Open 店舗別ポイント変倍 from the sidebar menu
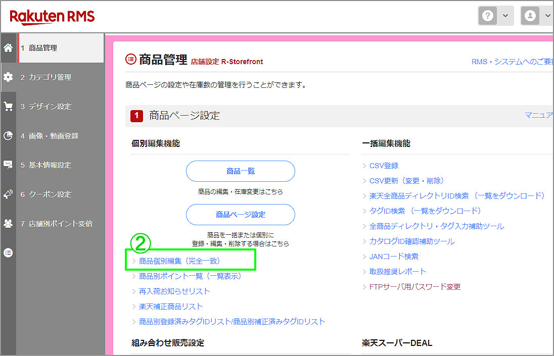The width and height of the screenshot is (554, 356). pos(61,223)
